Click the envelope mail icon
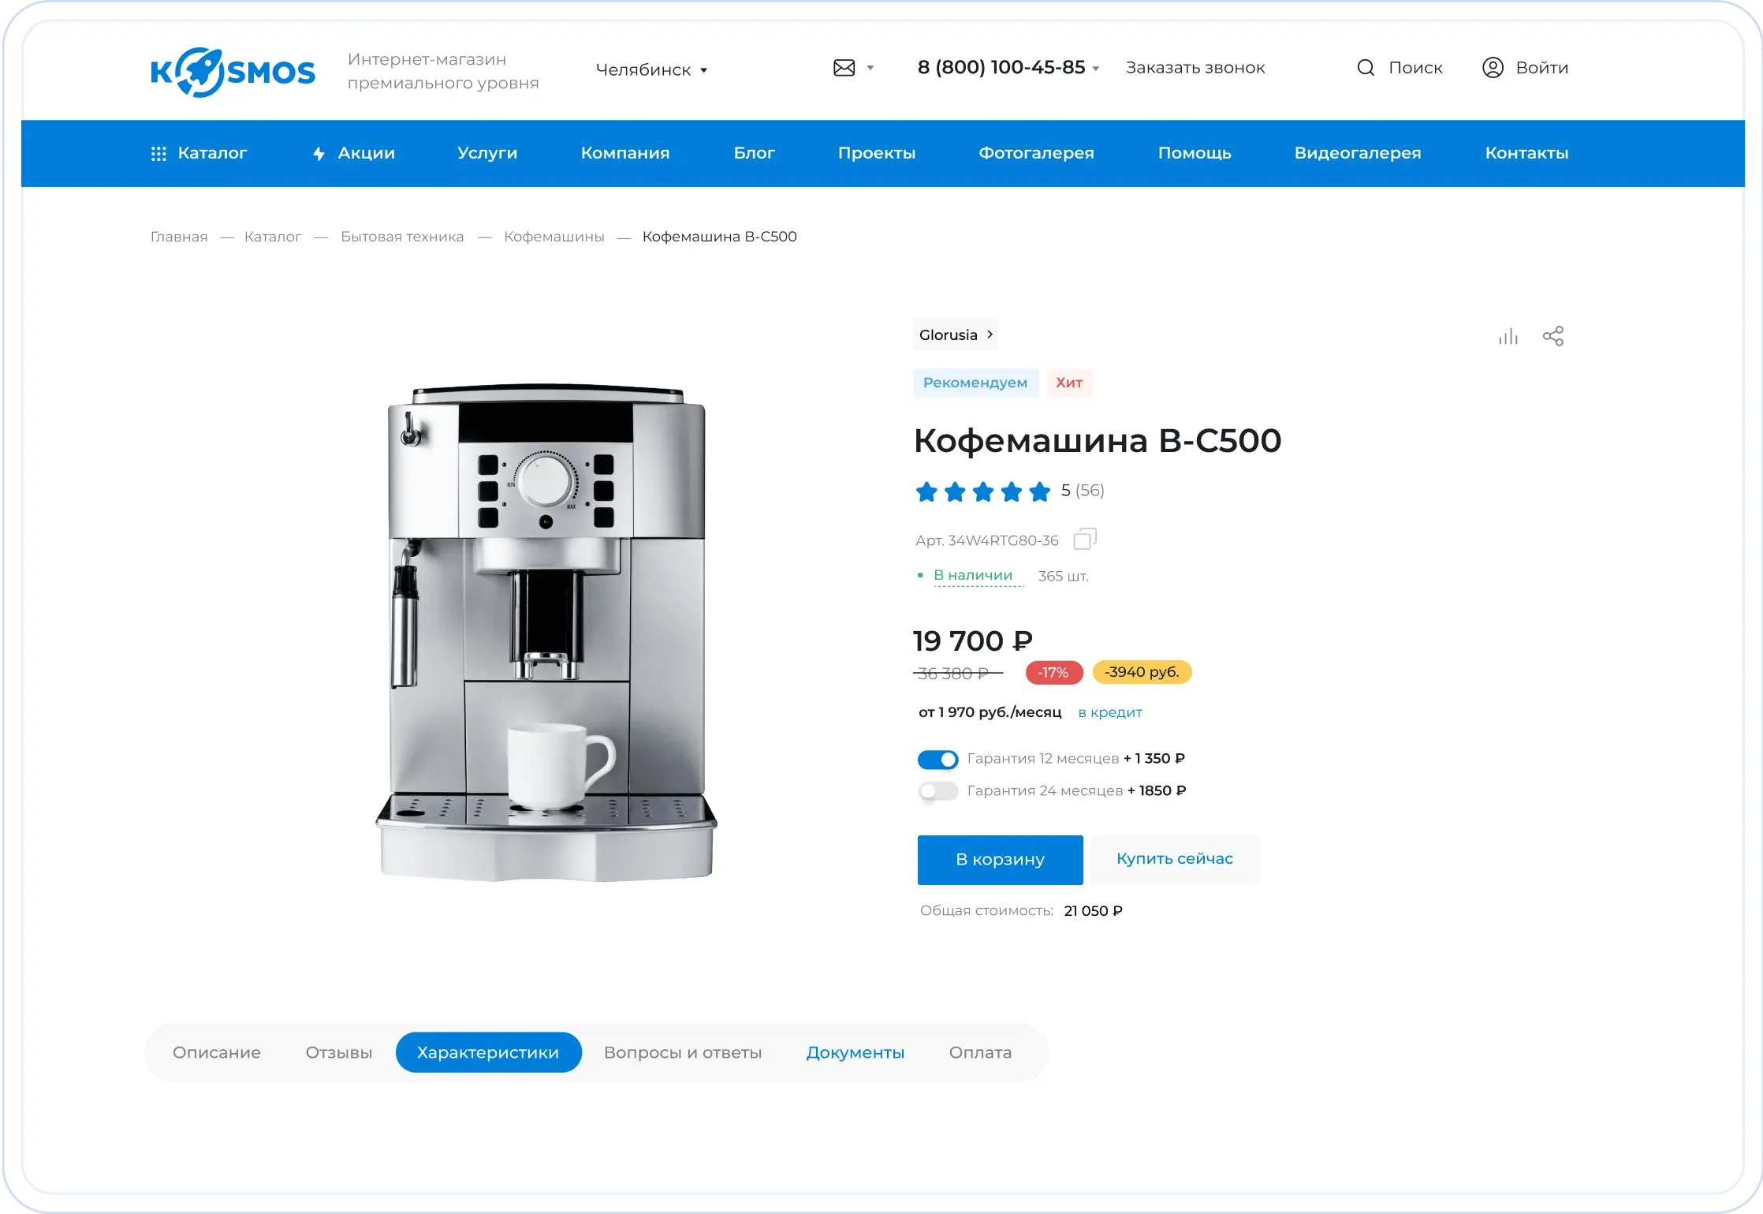This screenshot has width=1763, height=1214. tap(844, 68)
